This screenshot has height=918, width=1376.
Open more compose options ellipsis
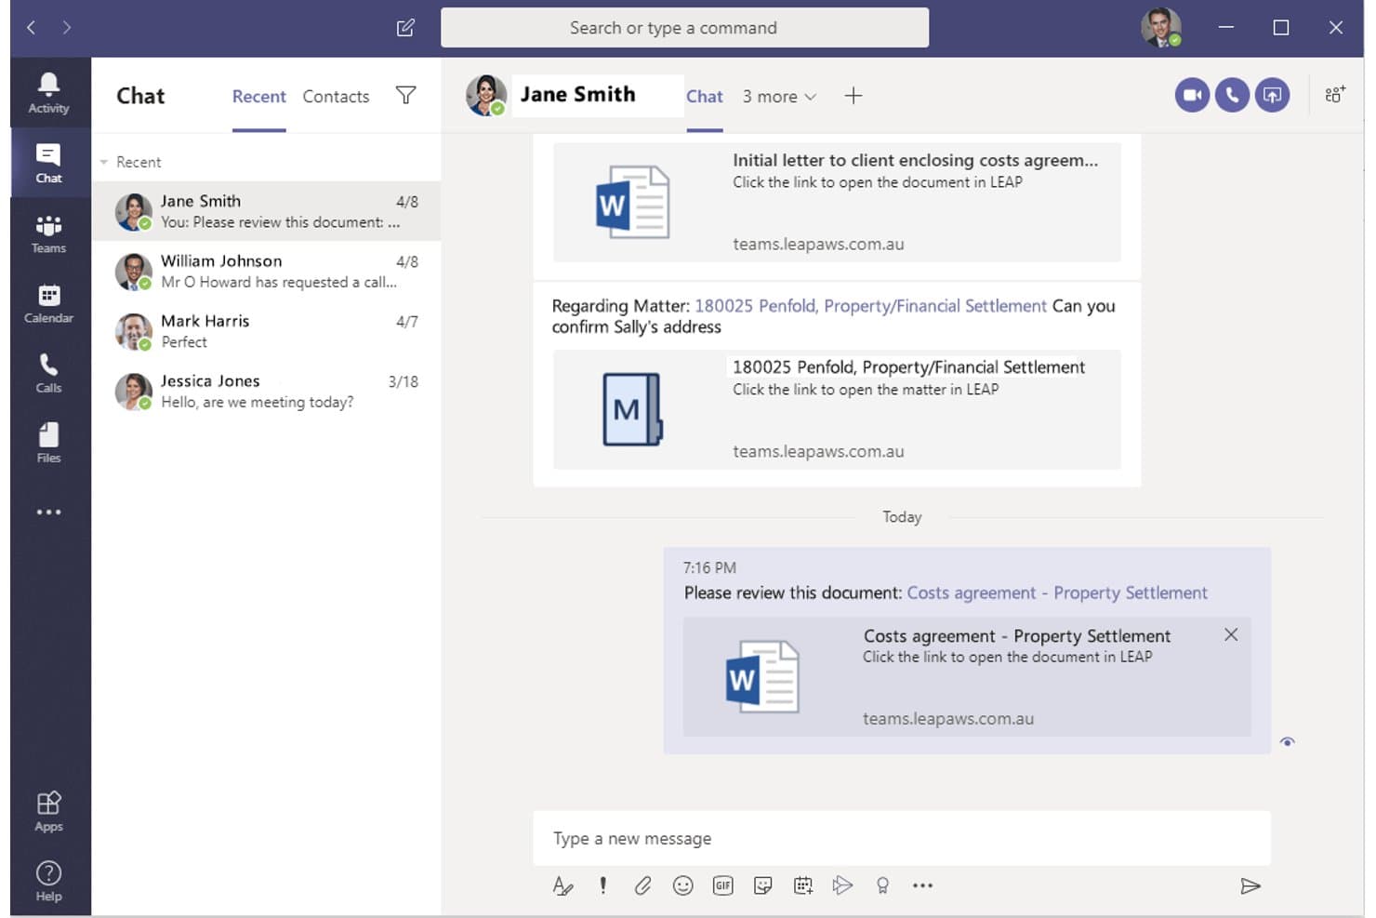[x=922, y=885]
